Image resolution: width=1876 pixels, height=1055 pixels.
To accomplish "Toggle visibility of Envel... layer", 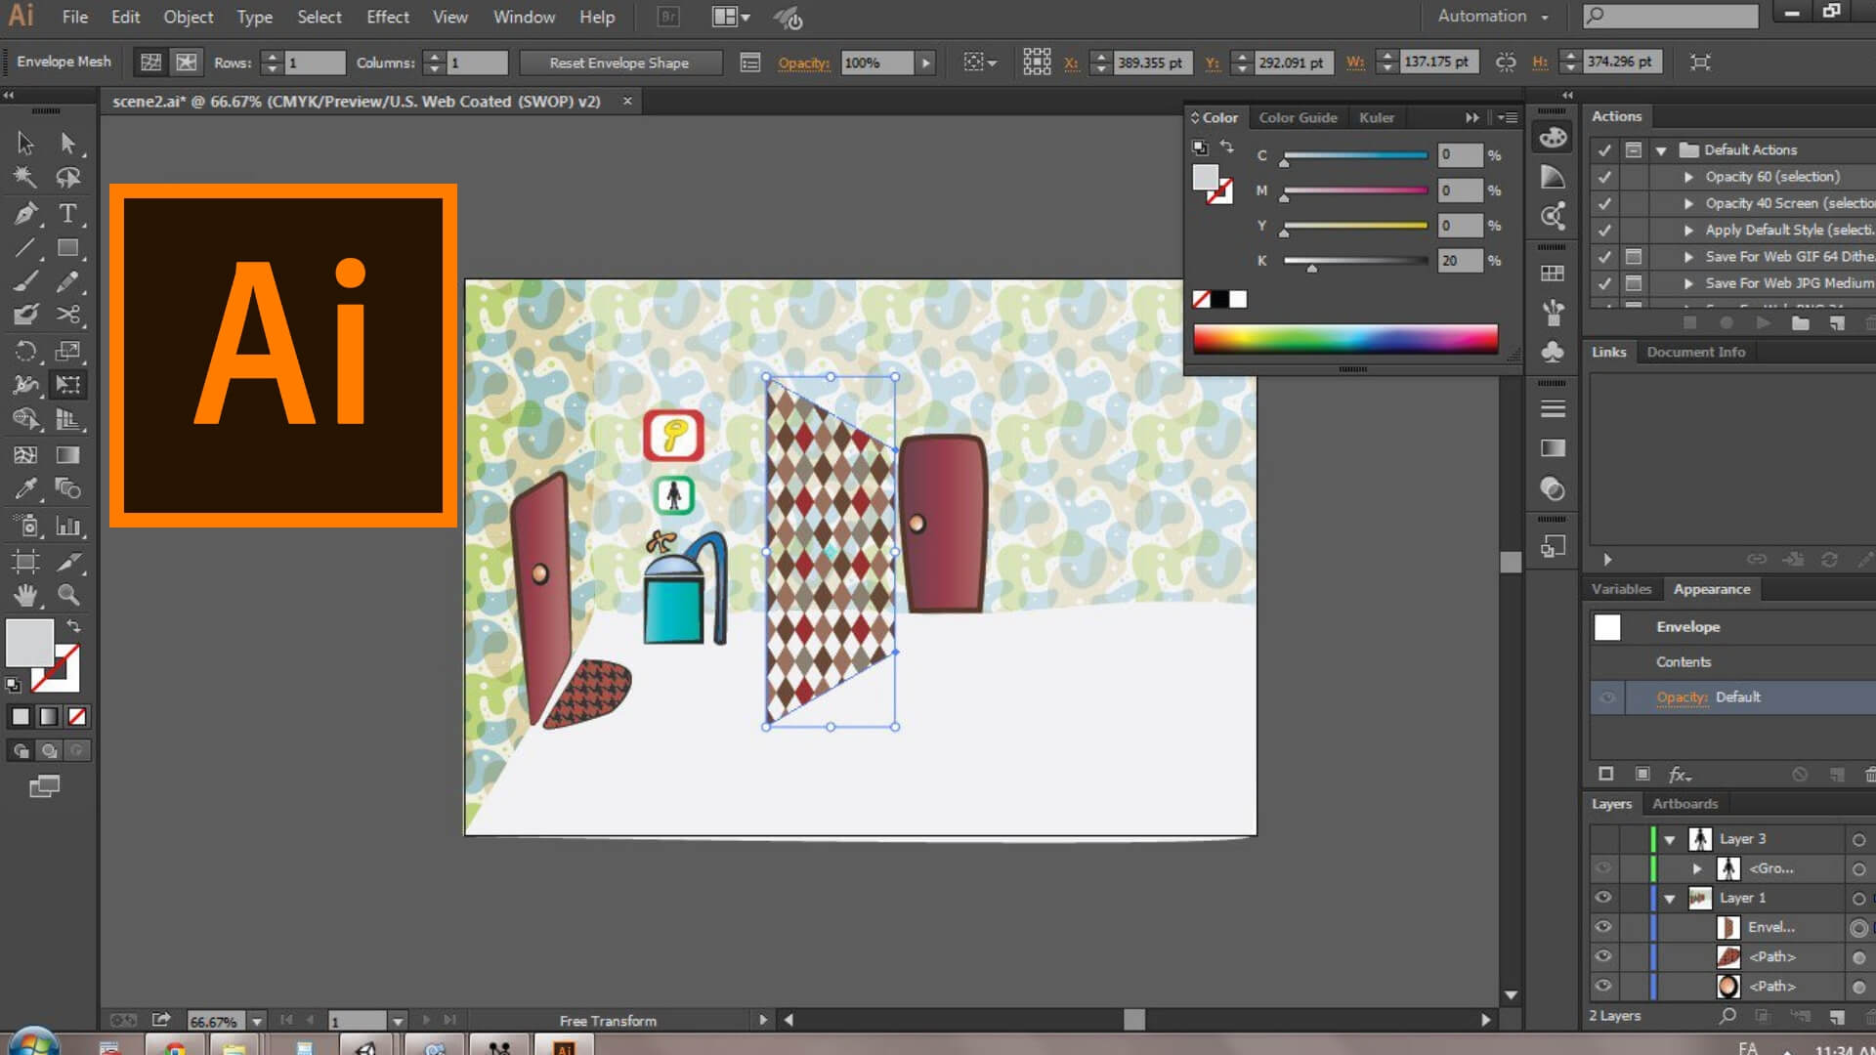I will pos(1601,926).
